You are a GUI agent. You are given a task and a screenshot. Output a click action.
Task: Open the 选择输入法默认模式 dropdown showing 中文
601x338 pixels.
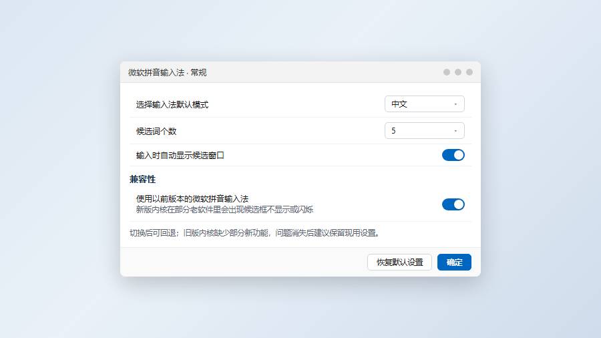[x=424, y=104]
